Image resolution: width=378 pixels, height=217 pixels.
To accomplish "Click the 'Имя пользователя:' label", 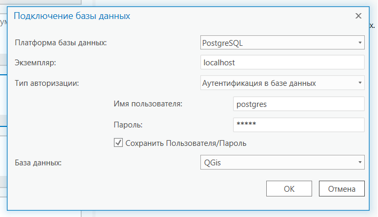I will (148, 104).
